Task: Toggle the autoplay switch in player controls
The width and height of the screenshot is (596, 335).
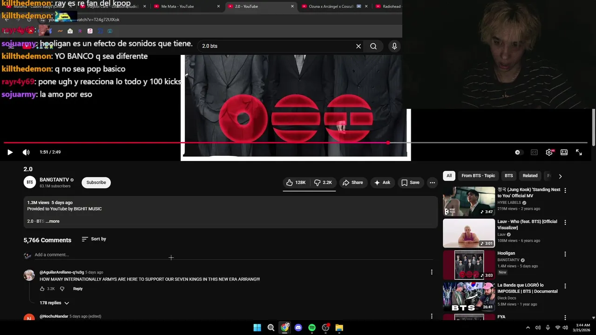Action: [519, 152]
